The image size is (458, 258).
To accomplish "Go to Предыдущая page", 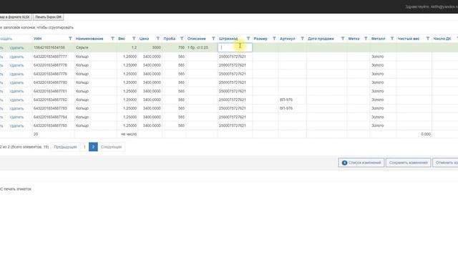I will [x=65, y=147].
